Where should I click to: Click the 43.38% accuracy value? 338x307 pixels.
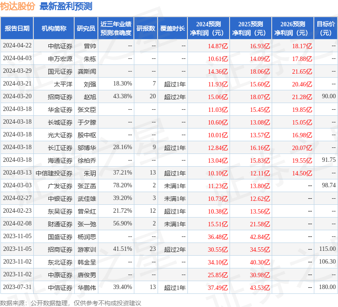click(122, 96)
